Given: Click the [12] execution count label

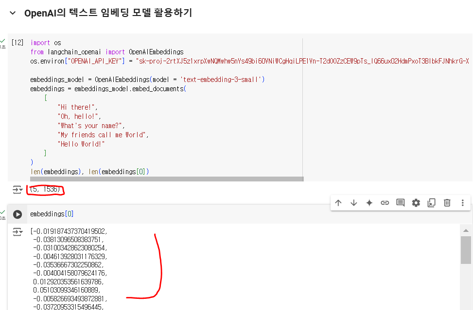Looking at the screenshot, I should pyautogui.click(x=17, y=42).
